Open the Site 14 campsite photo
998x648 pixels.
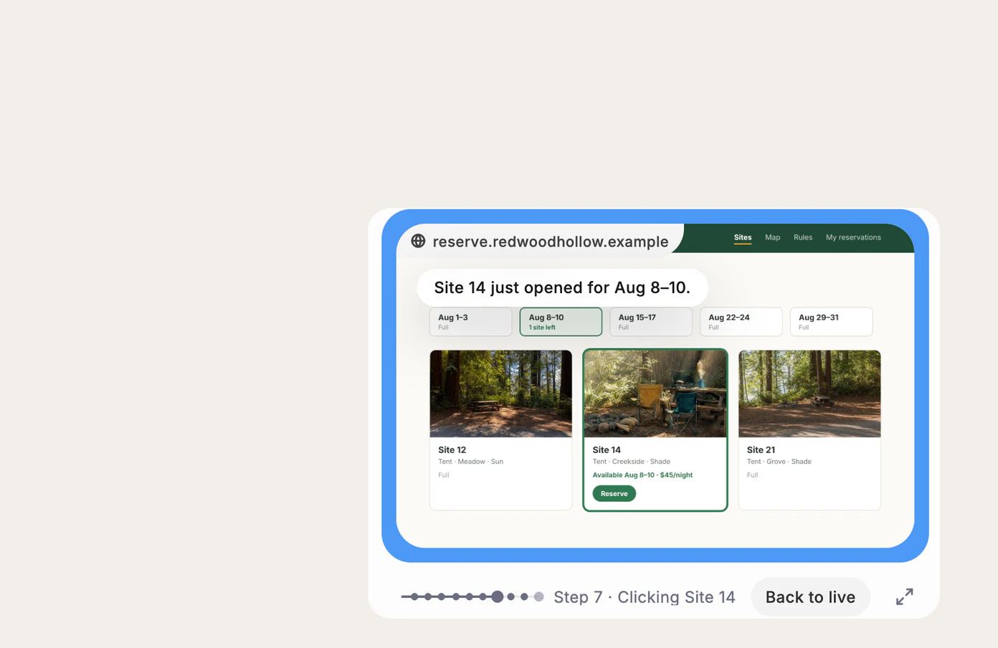click(x=655, y=394)
